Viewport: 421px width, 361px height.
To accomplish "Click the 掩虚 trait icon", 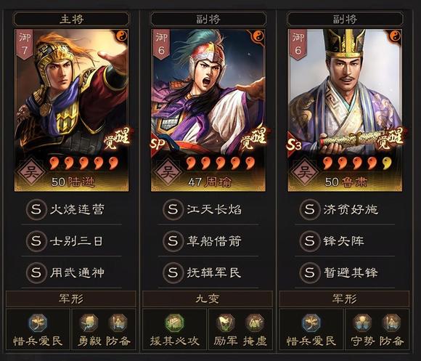I will pyautogui.click(x=255, y=323).
